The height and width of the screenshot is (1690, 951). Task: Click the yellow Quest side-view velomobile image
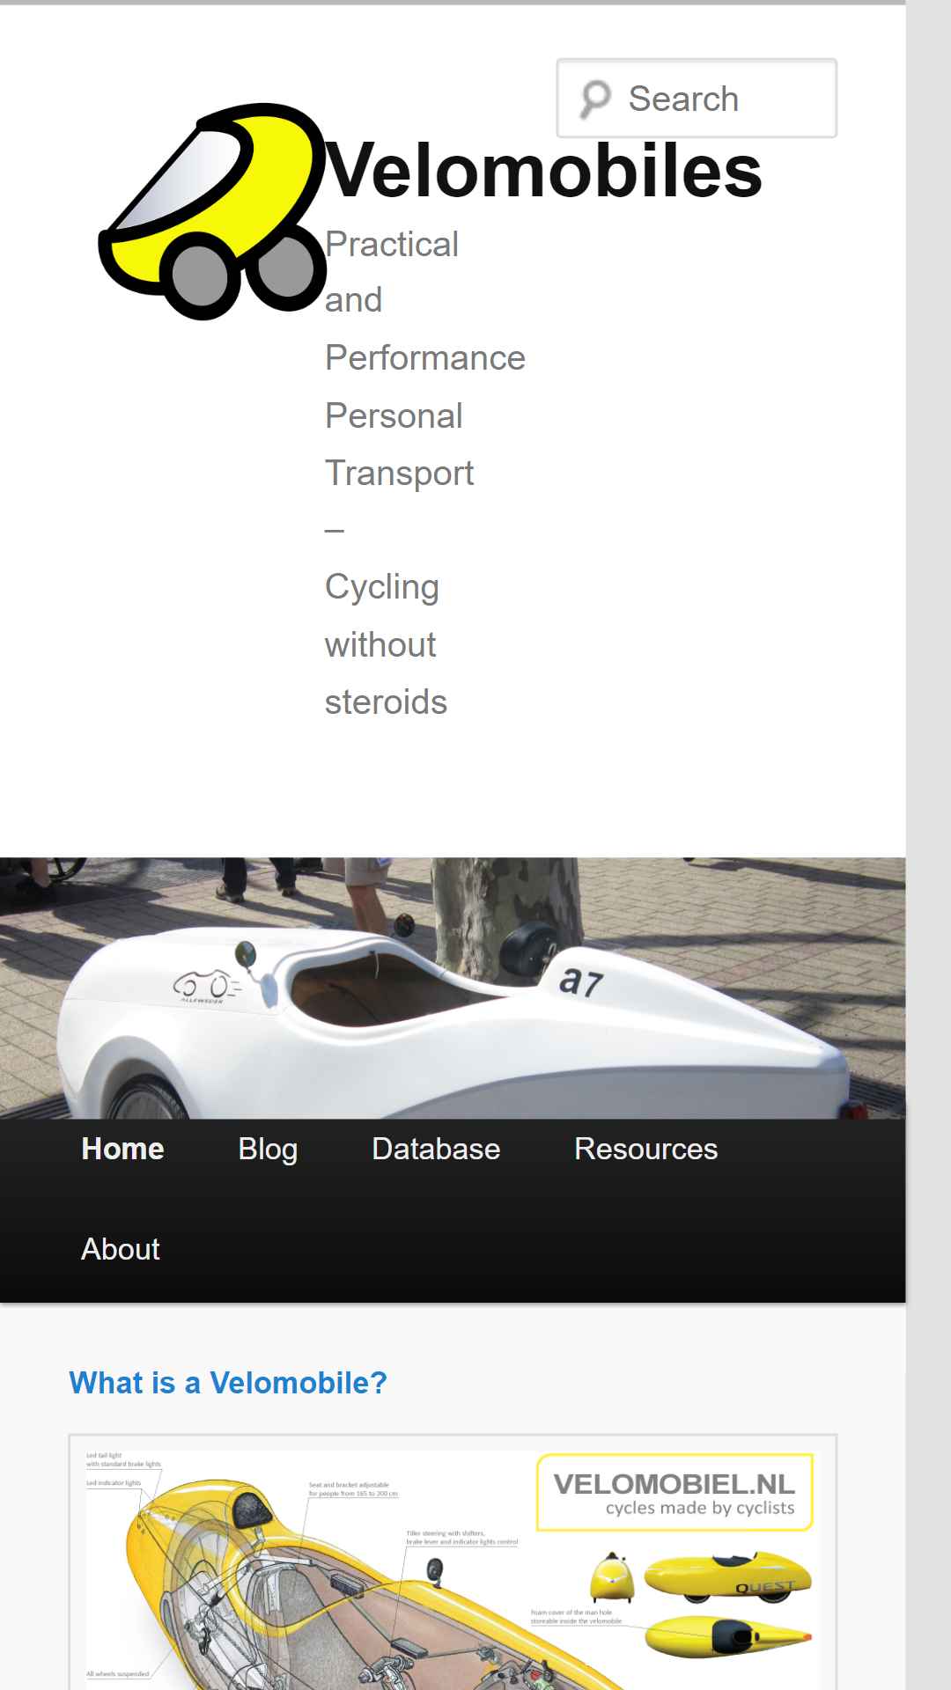point(727,1577)
